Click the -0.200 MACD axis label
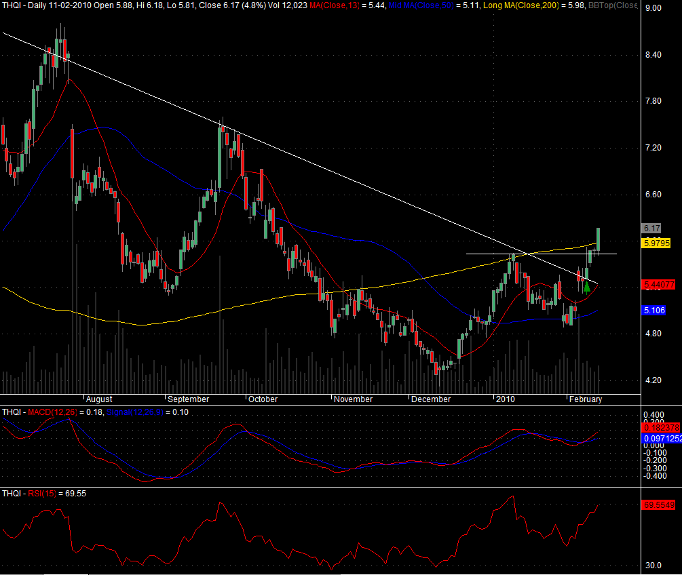Image resolution: width=682 pixels, height=575 pixels. [655, 460]
